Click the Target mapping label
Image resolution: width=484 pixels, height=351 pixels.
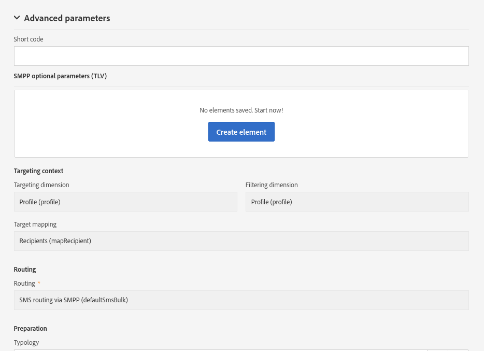(x=35, y=224)
